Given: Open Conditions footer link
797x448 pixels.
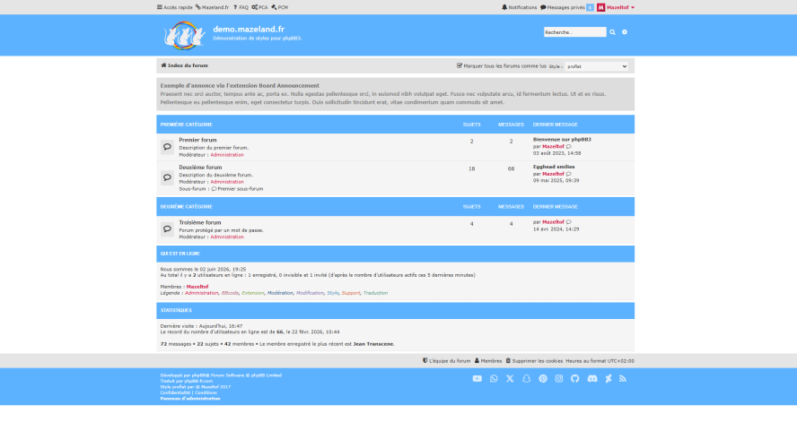Looking at the screenshot, I should [x=206, y=392].
